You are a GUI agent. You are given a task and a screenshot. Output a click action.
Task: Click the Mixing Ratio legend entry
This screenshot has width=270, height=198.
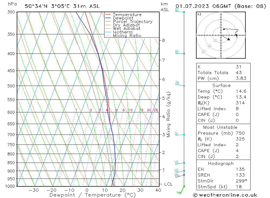click(x=123, y=35)
